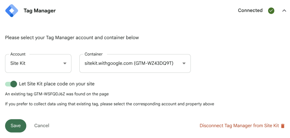Open the Account dropdown arrow
Screen dimensions: 290x138
(x=65, y=63)
